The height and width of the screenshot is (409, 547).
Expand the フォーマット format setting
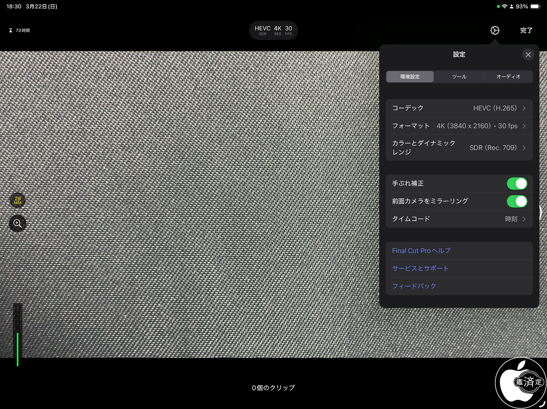[459, 126]
